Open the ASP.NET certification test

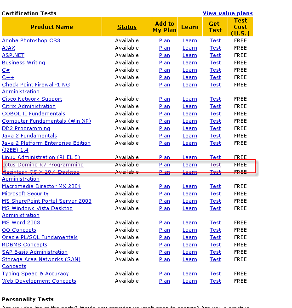(13, 55)
